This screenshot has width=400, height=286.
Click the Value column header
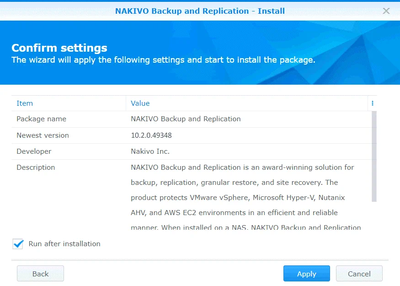pyautogui.click(x=140, y=103)
